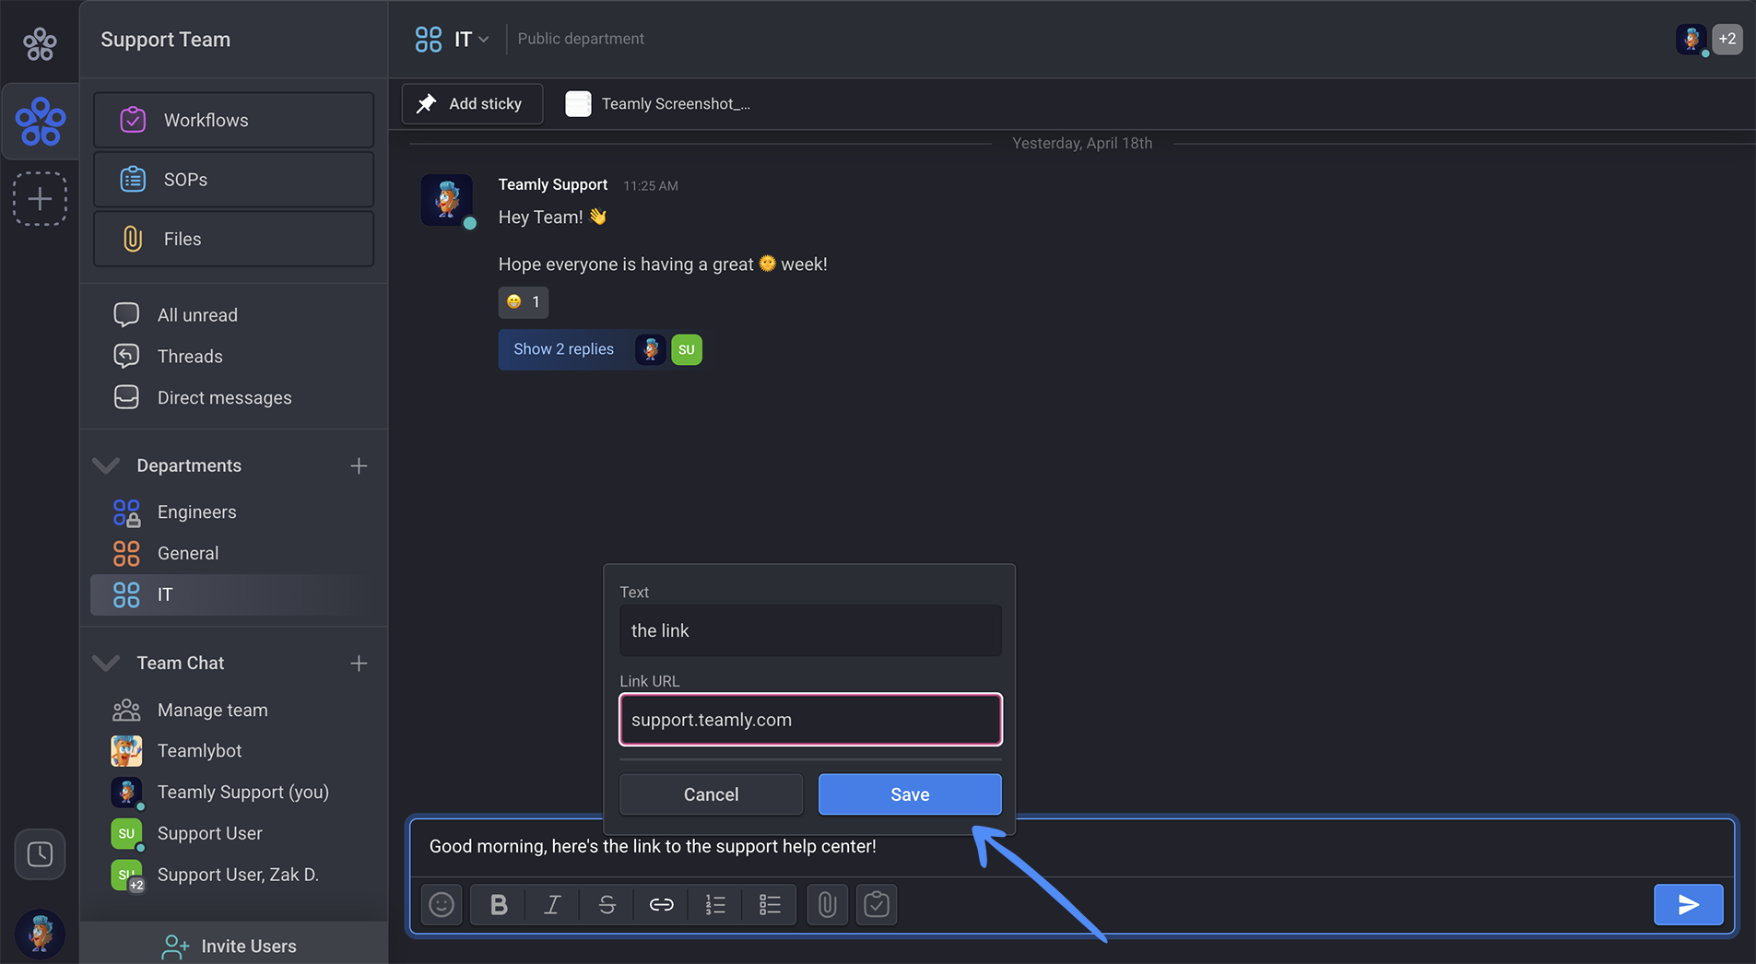Click the 11:25 AM message timestamp
The height and width of the screenshot is (964, 1756).
pos(651,185)
